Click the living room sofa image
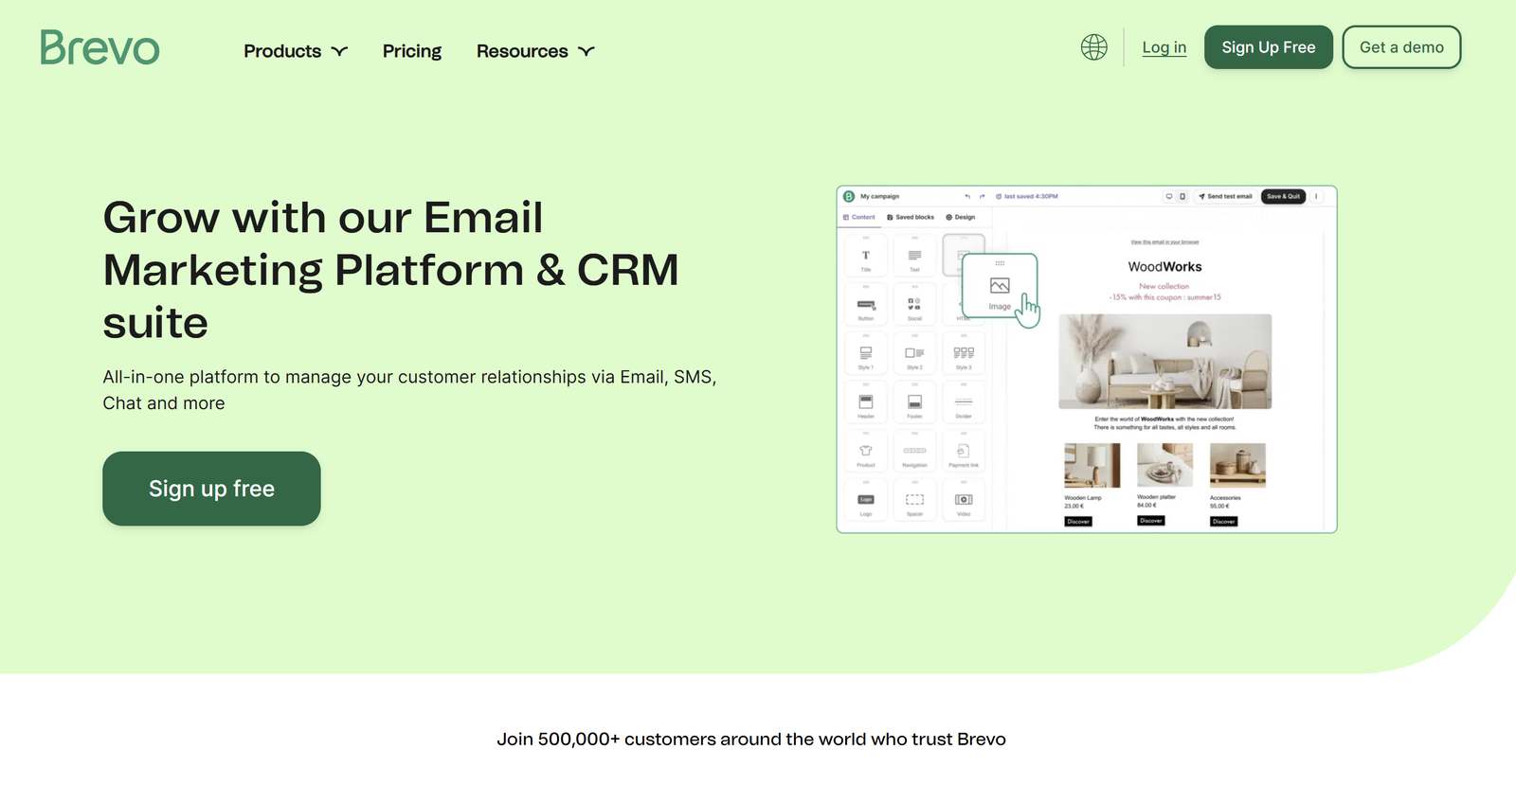This screenshot has height=785, width=1516. [x=1165, y=362]
